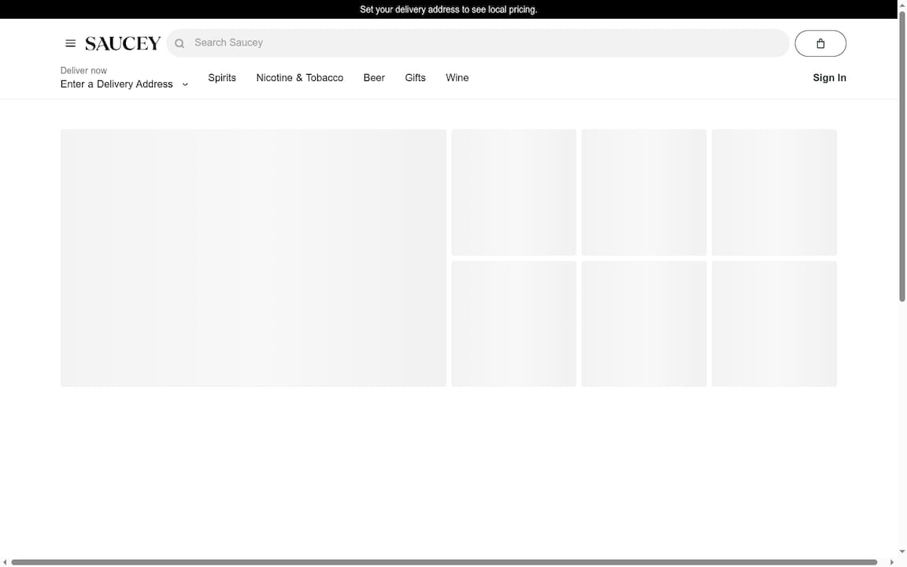Click the Sign In link
Viewport: 907px width, 567px height.
pos(829,77)
